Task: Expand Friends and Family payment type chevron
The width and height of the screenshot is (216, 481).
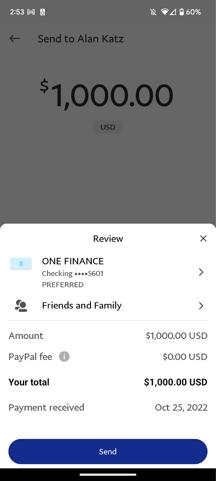Action: click(201, 306)
